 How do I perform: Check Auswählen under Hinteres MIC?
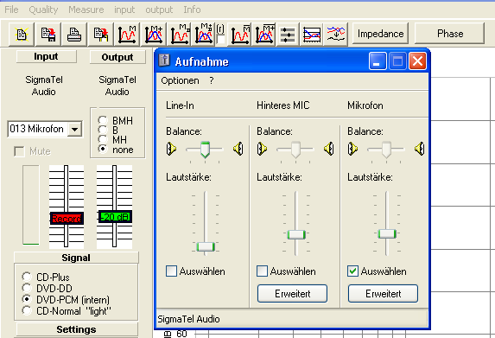tap(262, 271)
